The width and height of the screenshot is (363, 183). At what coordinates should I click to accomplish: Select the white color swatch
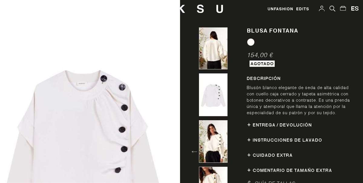[x=251, y=42]
